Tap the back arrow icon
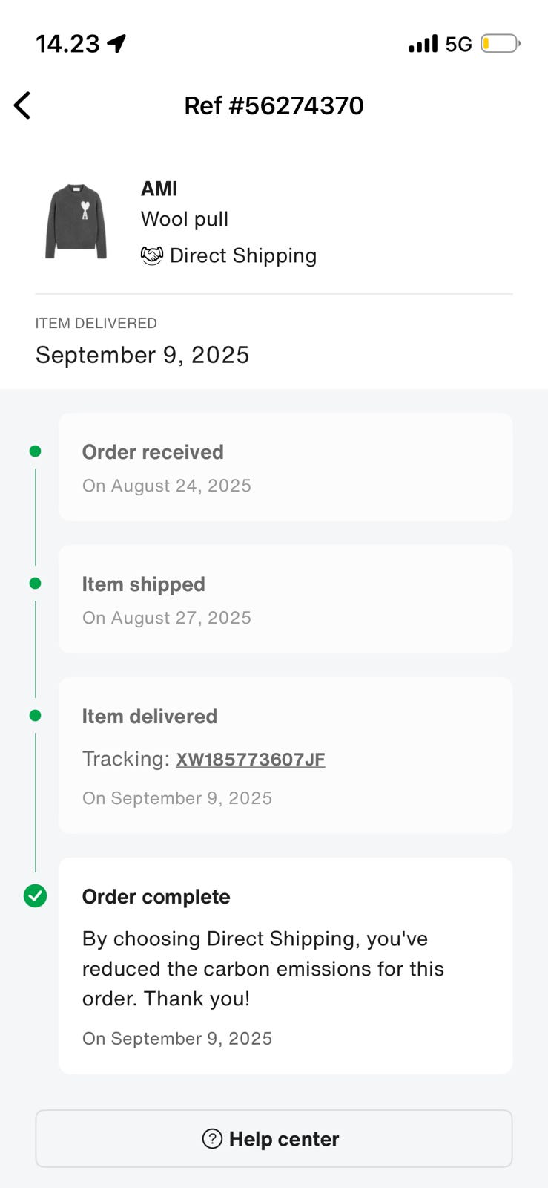 (x=23, y=105)
